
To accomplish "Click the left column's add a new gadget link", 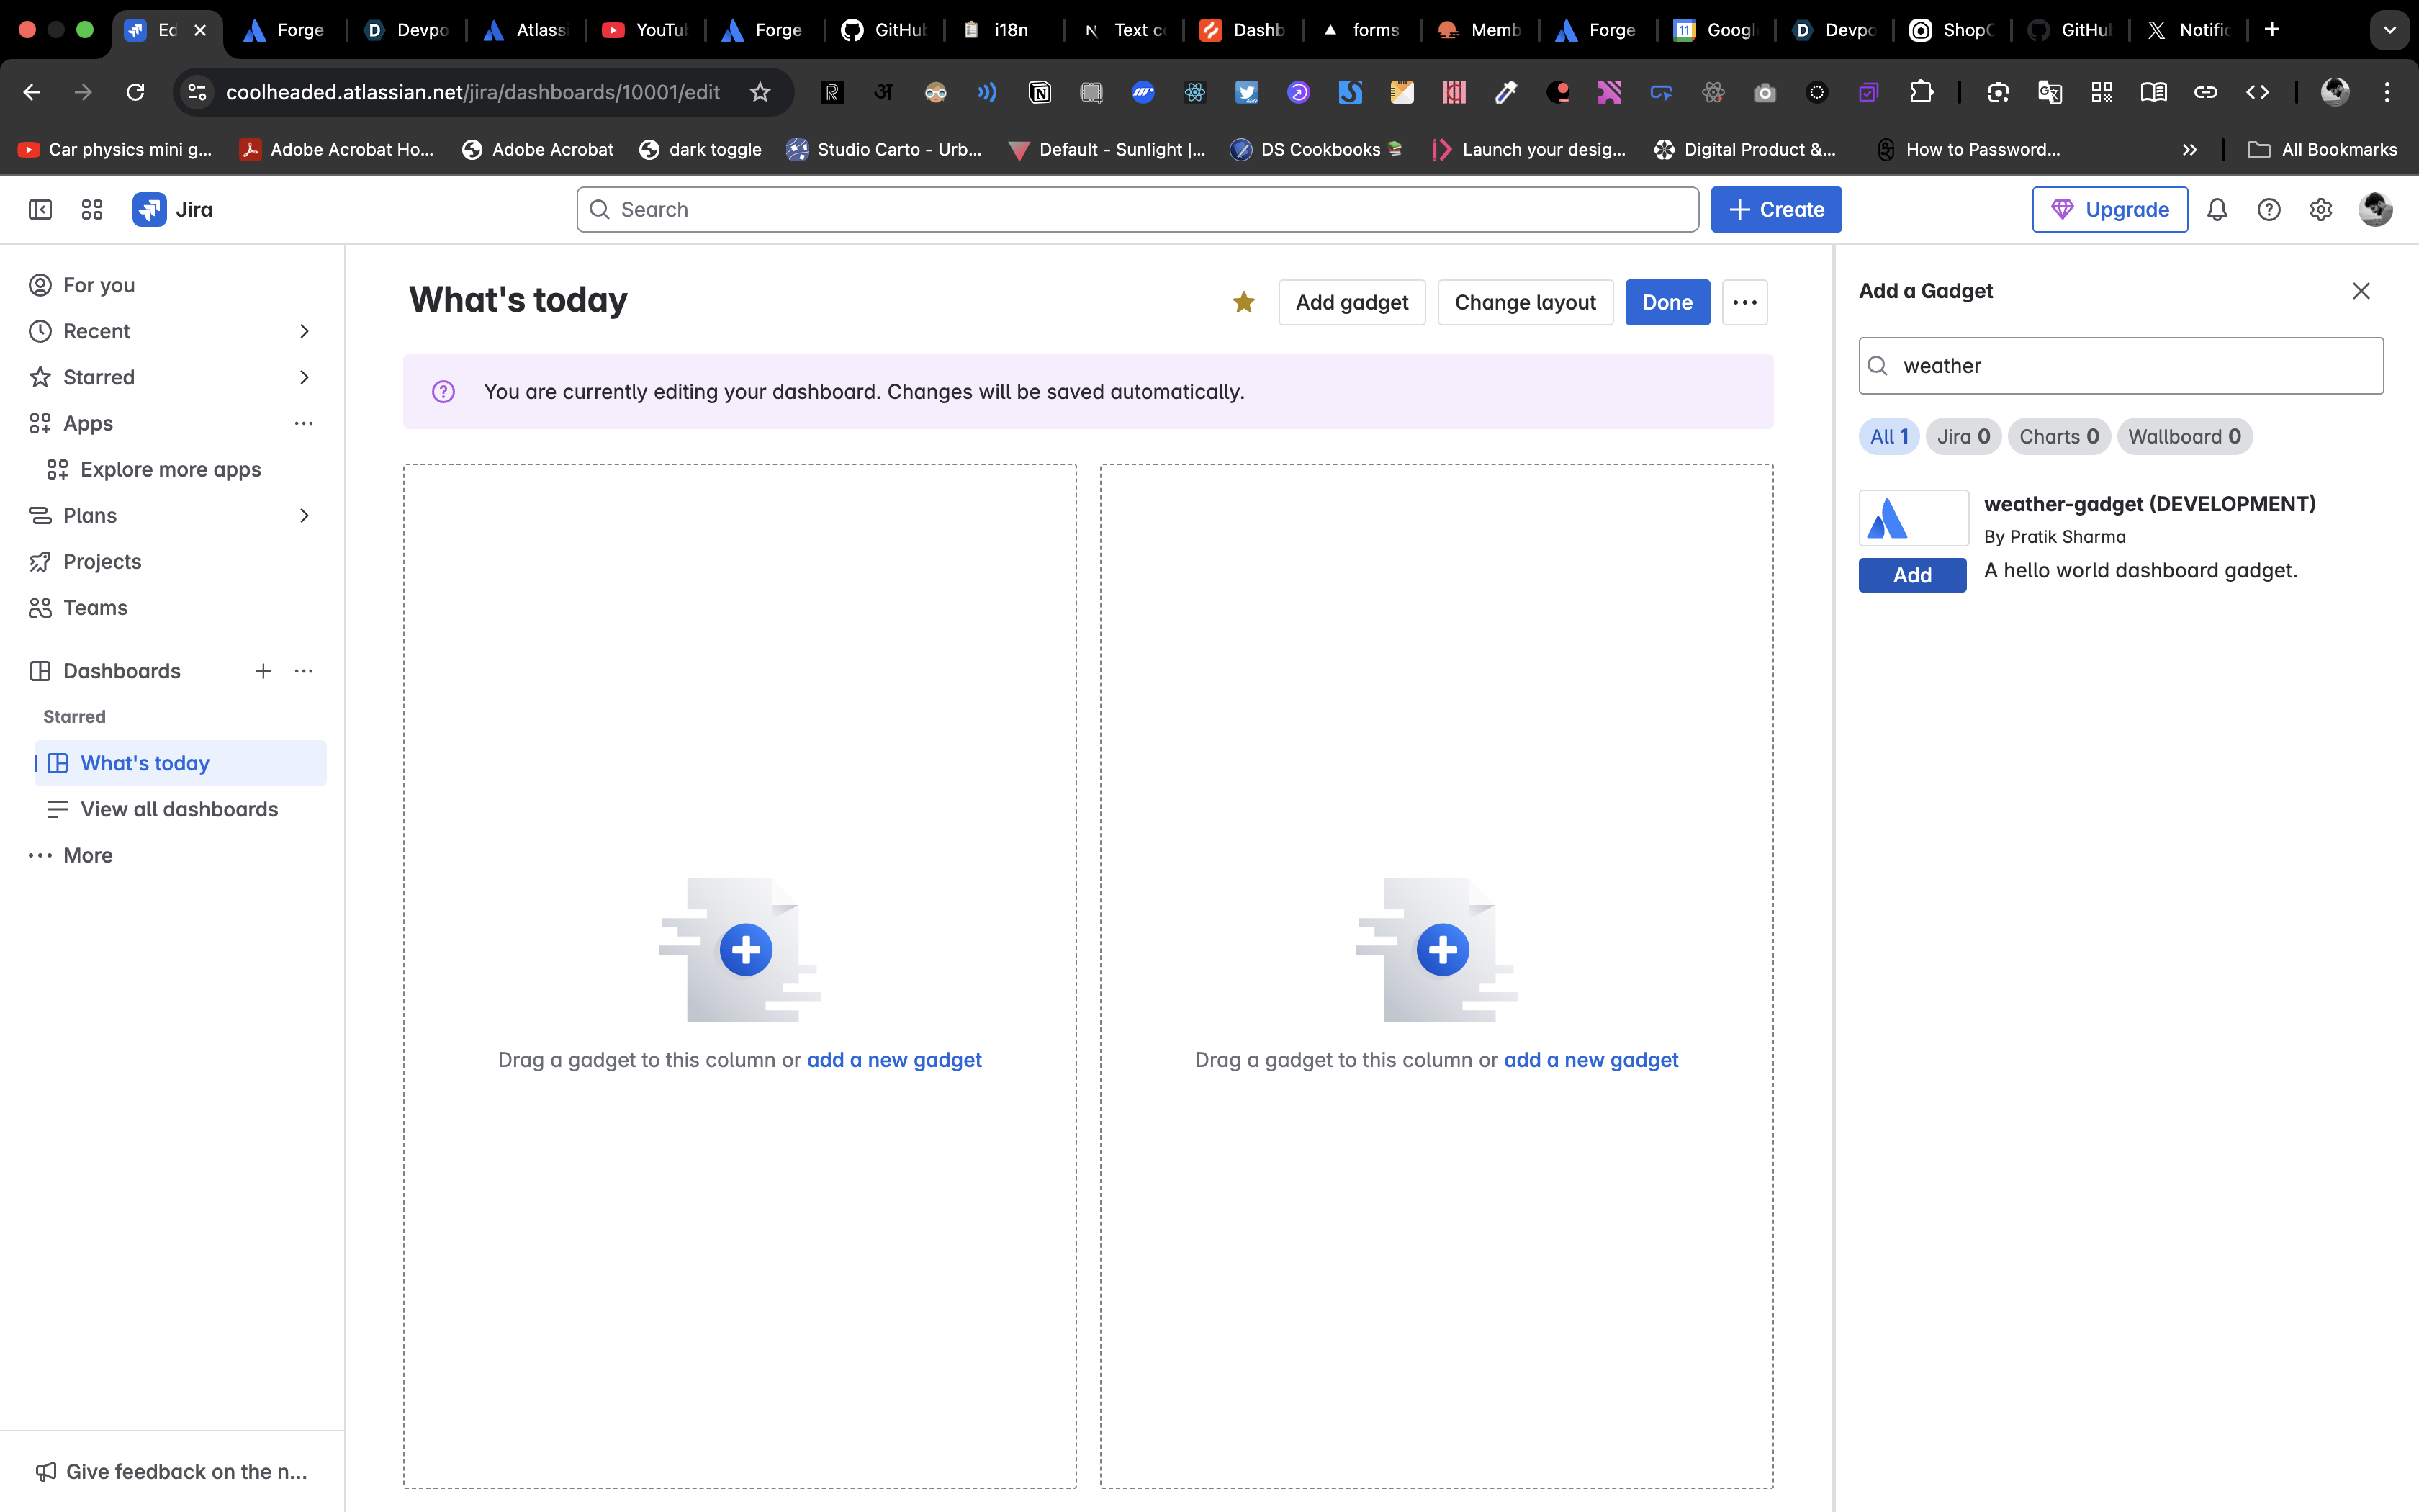I will click(893, 1060).
